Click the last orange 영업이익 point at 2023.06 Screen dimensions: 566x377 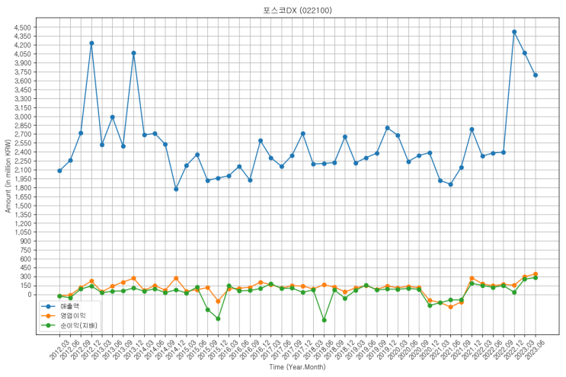[536, 274]
